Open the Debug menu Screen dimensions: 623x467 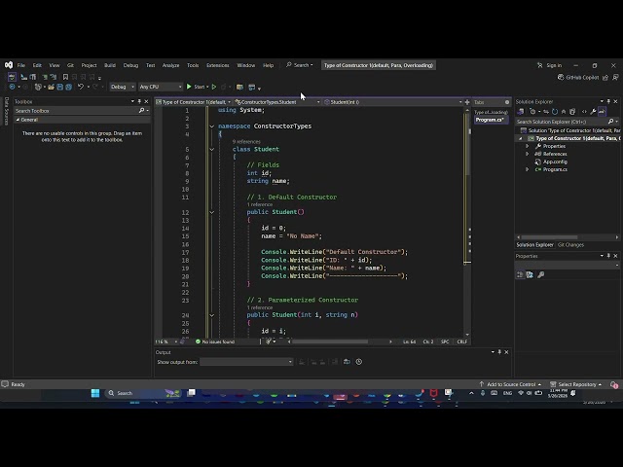[x=130, y=65]
